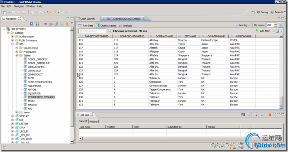
Task: Click the Collapse All icon in Navigator toolbar
Action: pyautogui.click(x=62, y=24)
